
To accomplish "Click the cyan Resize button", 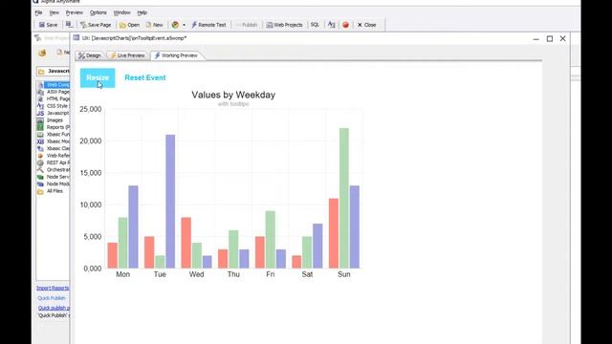I will pos(98,78).
